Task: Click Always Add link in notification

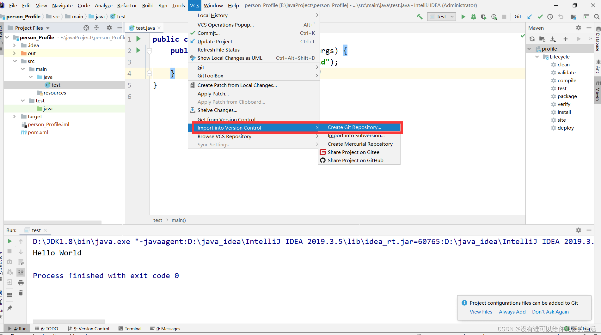Action: (x=512, y=312)
